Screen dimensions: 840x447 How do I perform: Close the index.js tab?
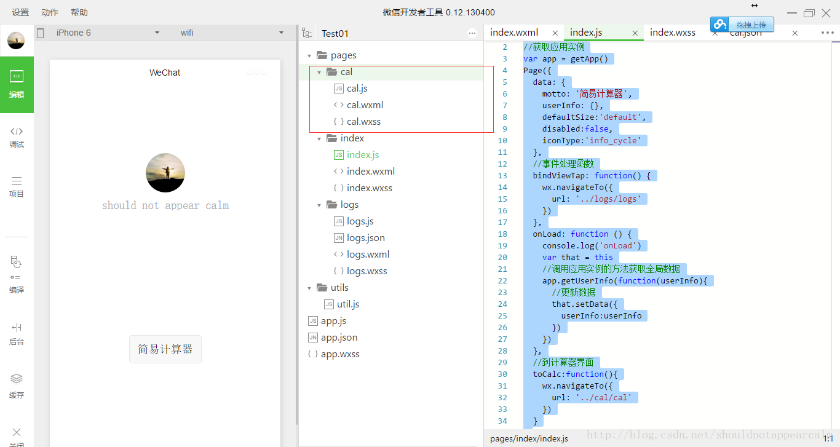[635, 33]
